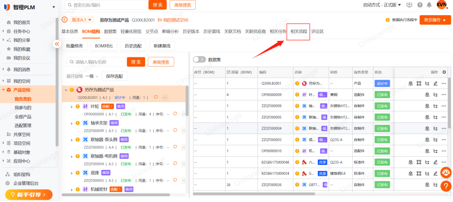Screen dimensions: 453x202
Task: Click the 设计中 status badge in row Q300LB2001
Action: pyautogui.click(x=382, y=84)
